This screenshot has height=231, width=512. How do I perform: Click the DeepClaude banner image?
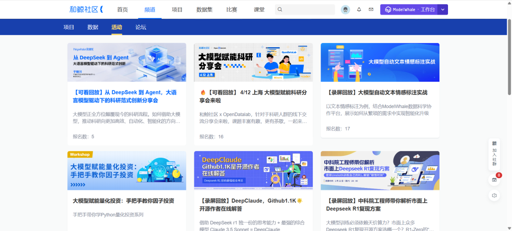(x=253, y=171)
